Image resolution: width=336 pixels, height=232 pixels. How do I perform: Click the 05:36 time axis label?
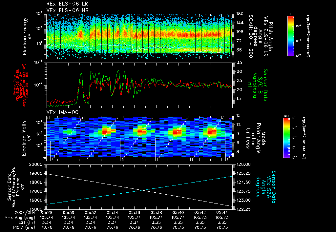[134, 213]
